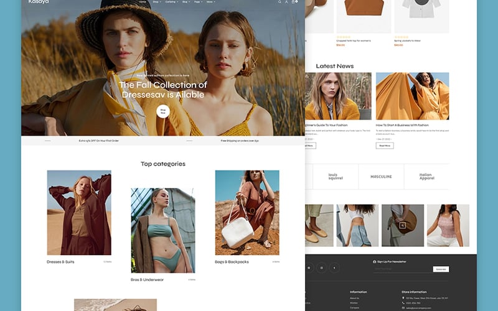Viewport: 498px width, 311px height.
Task: Click the phone icon in Store information
Action: 403,303
